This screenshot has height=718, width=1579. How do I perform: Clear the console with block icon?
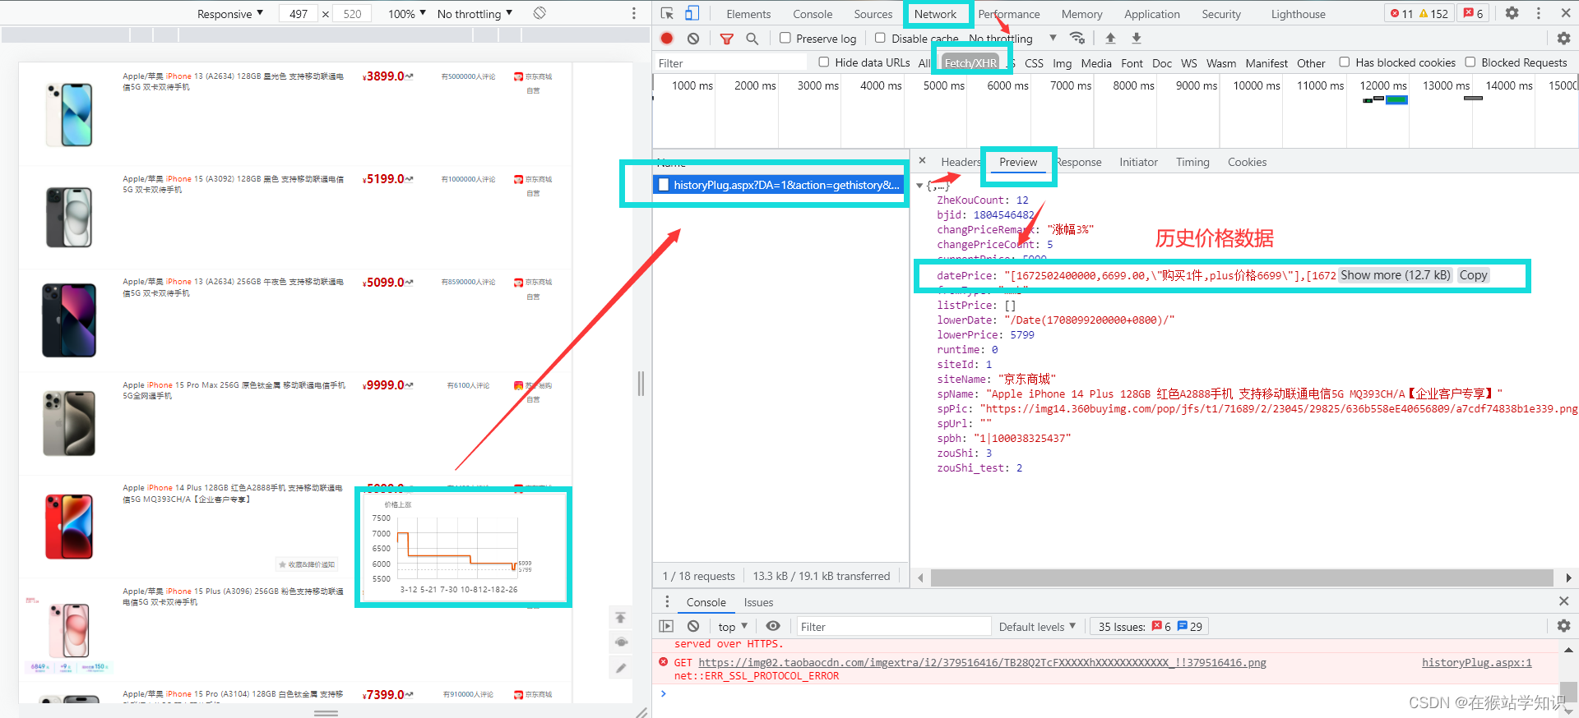693,626
